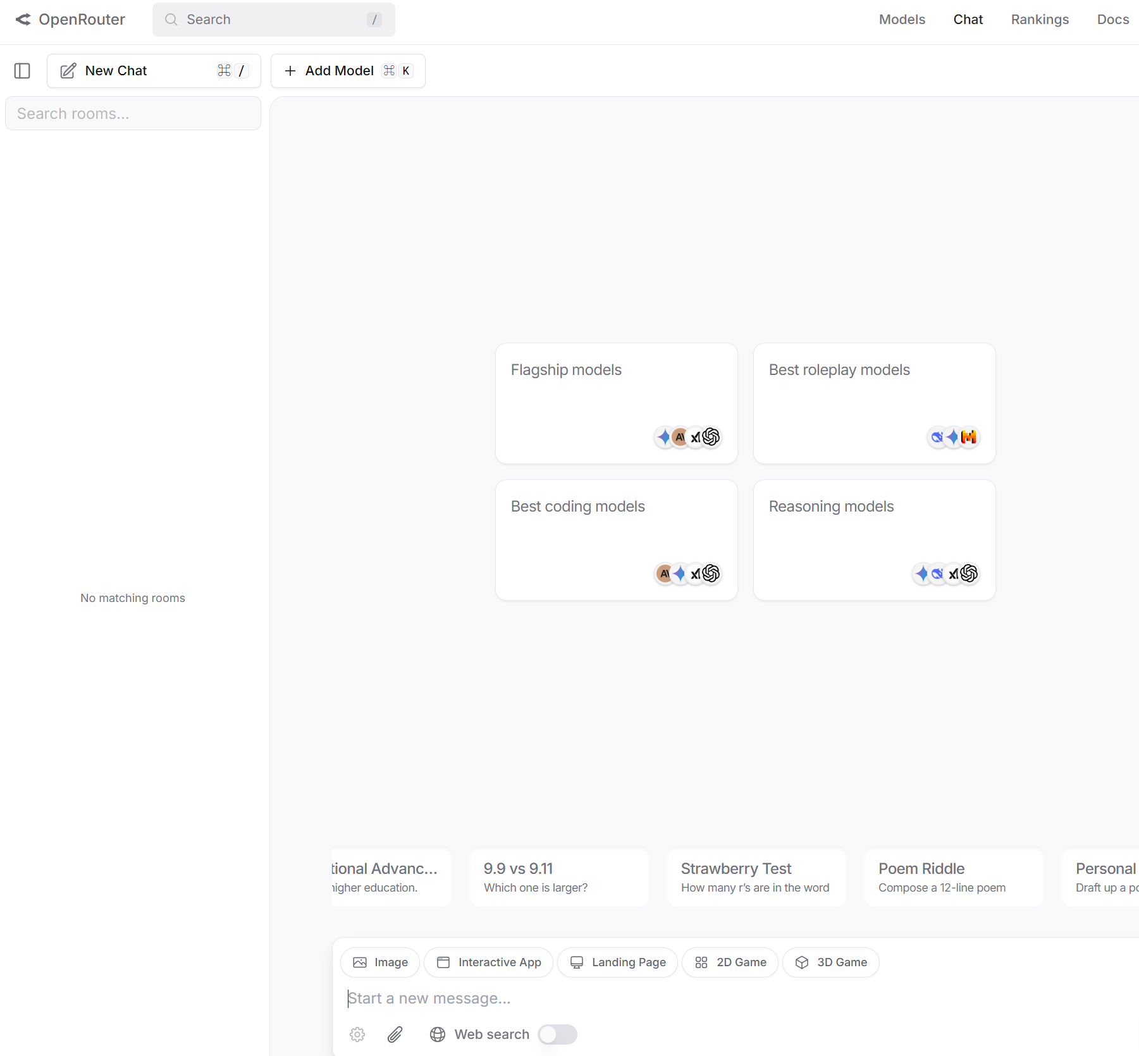The height and width of the screenshot is (1056, 1139).
Task: Pick the 9.9 vs 9.11 prompt
Action: (560, 878)
